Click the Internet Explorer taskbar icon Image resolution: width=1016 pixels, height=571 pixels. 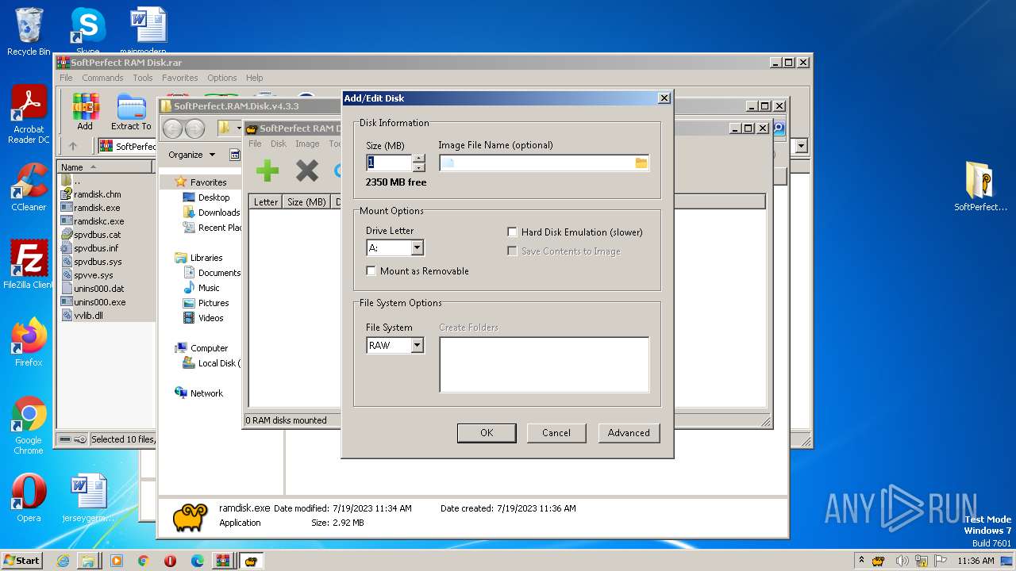click(63, 561)
